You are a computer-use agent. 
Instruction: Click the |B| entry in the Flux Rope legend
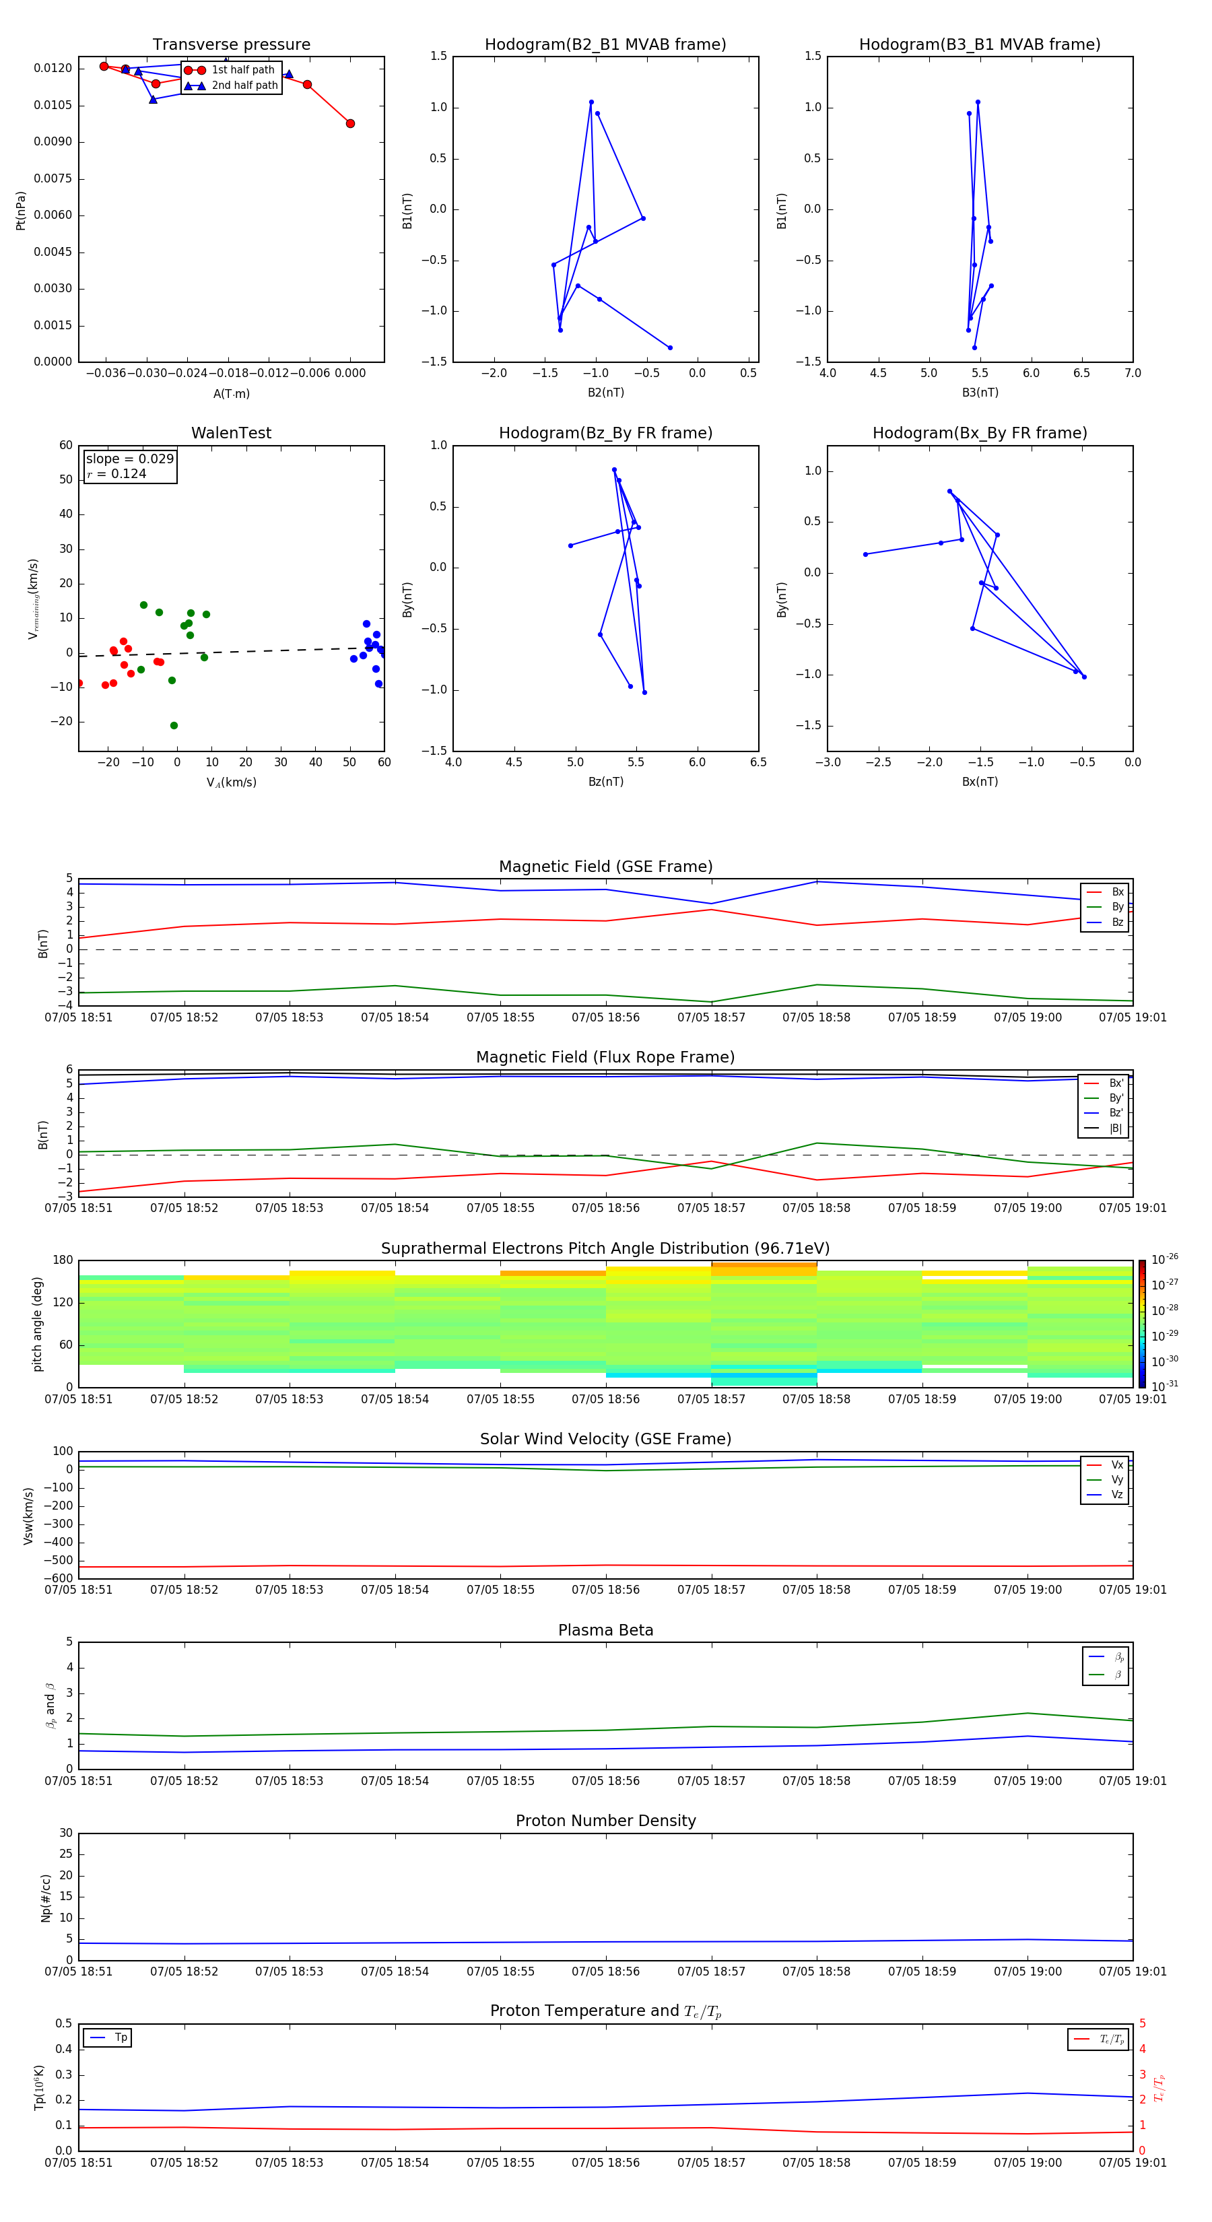tap(1104, 1129)
